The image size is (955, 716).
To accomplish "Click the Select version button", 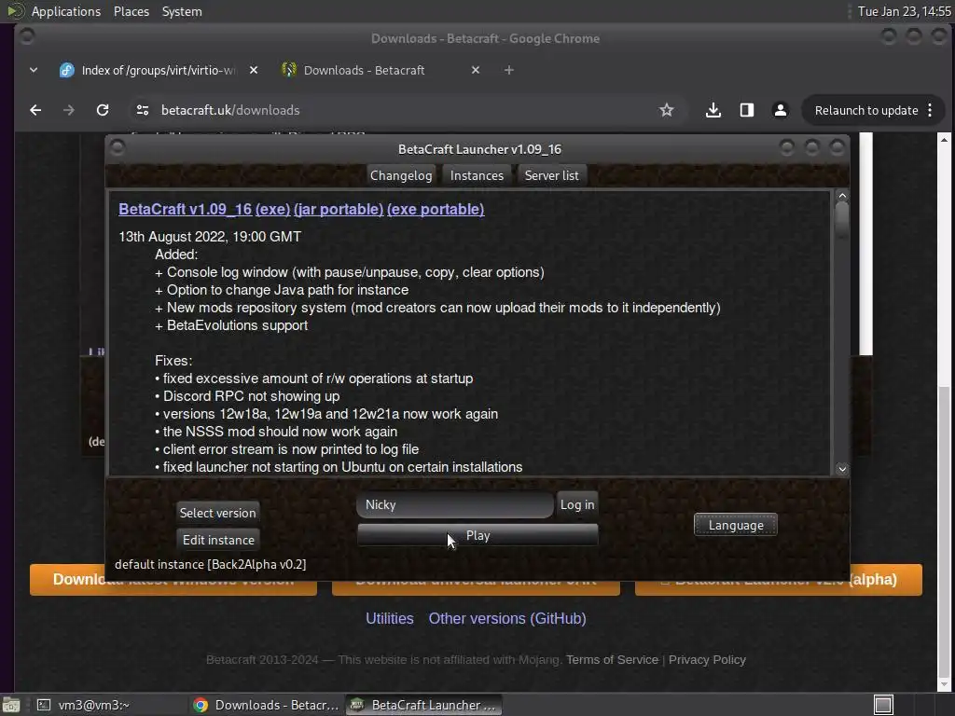I will tap(218, 513).
